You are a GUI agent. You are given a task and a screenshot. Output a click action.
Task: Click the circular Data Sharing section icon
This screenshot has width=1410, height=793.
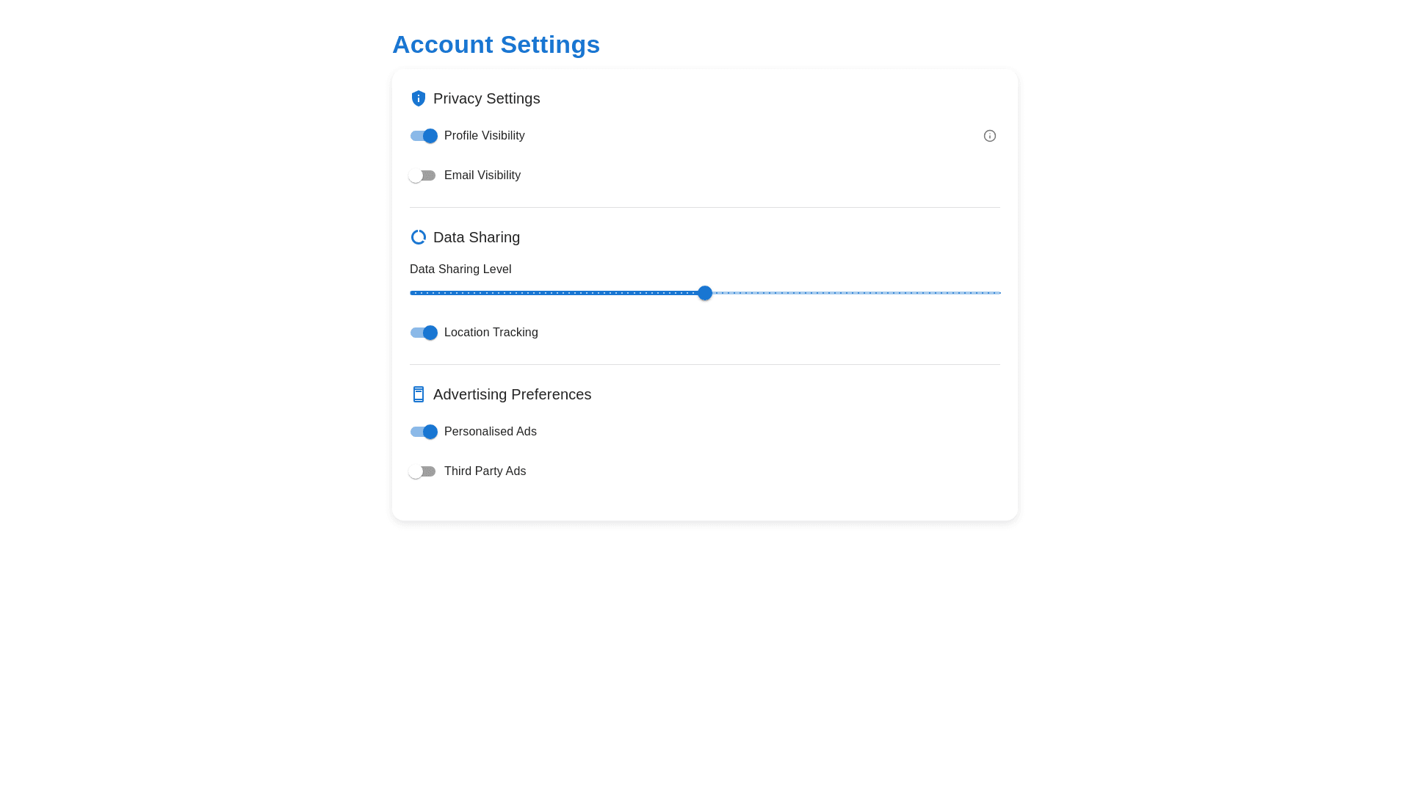(x=418, y=237)
